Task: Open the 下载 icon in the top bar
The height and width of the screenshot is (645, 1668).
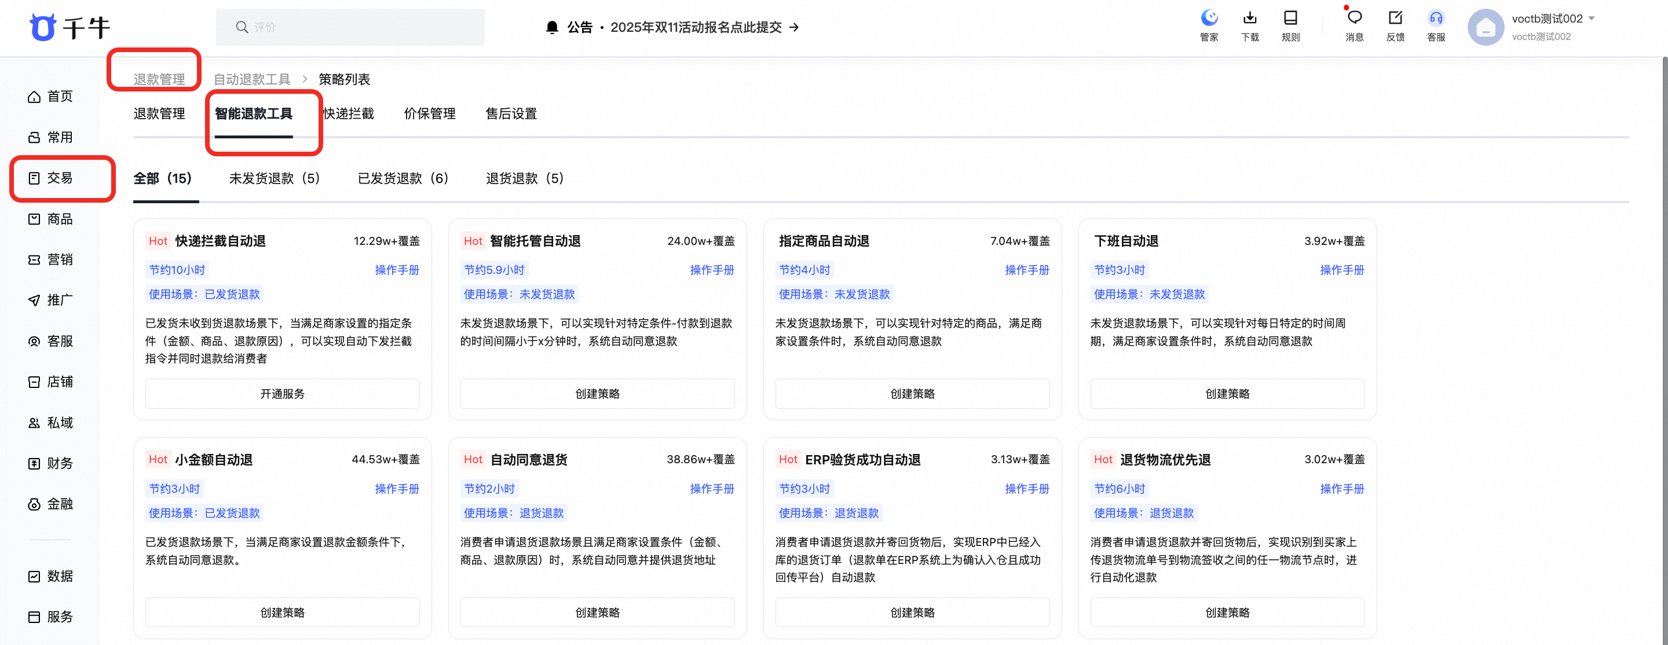Action: coord(1249,26)
